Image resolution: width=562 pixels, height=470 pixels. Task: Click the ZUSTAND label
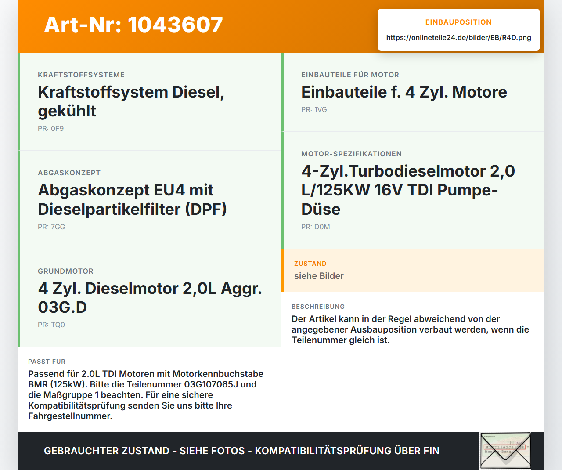coord(310,264)
